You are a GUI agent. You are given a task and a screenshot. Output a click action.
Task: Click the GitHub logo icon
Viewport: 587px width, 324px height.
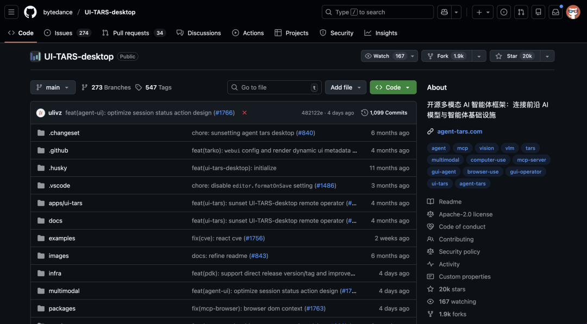(x=30, y=11)
